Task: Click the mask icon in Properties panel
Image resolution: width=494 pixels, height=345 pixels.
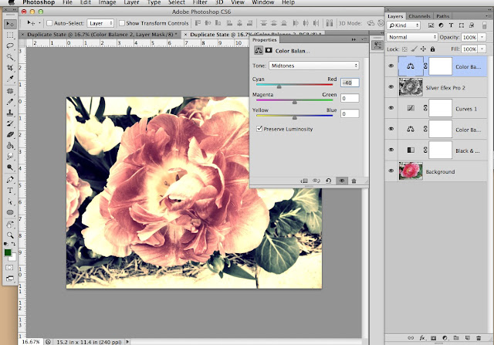Action: tap(269, 51)
